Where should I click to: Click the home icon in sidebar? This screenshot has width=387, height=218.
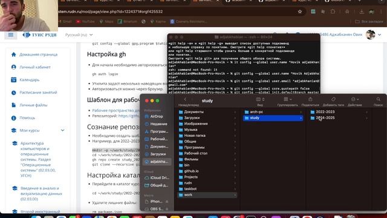pos(13,54)
